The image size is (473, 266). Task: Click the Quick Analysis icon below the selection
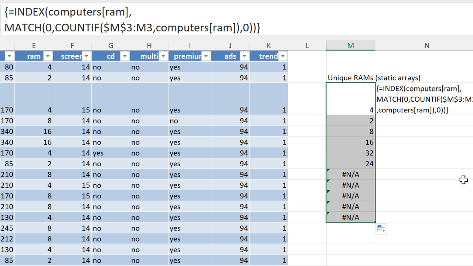pyautogui.click(x=381, y=229)
